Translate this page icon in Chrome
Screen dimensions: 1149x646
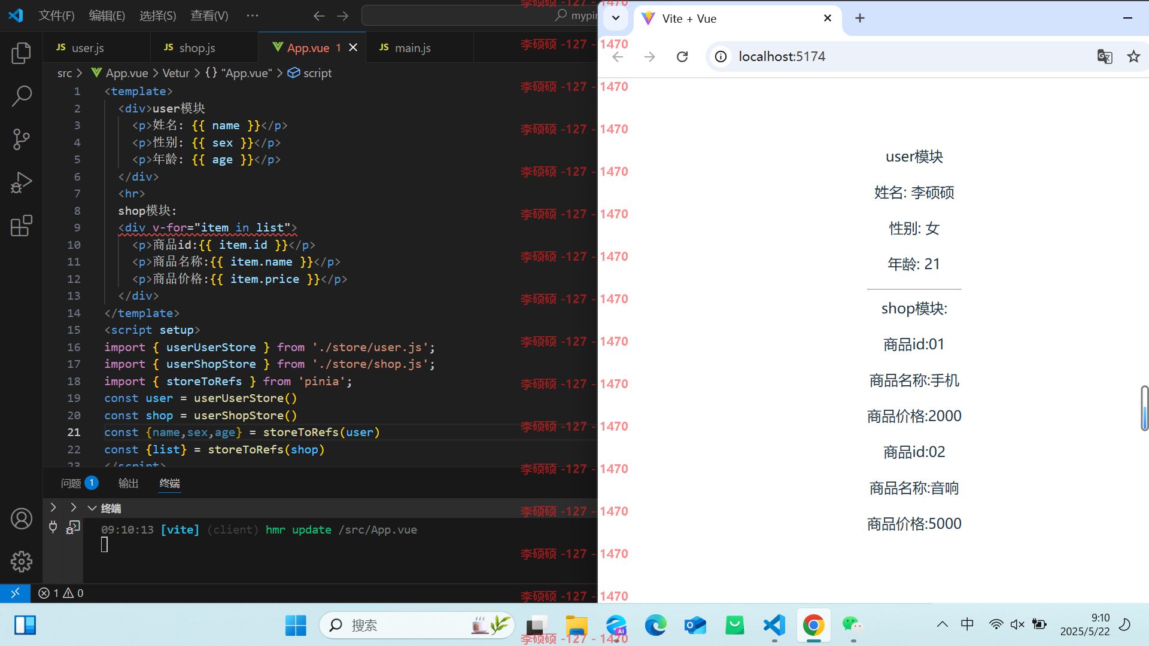click(x=1105, y=56)
